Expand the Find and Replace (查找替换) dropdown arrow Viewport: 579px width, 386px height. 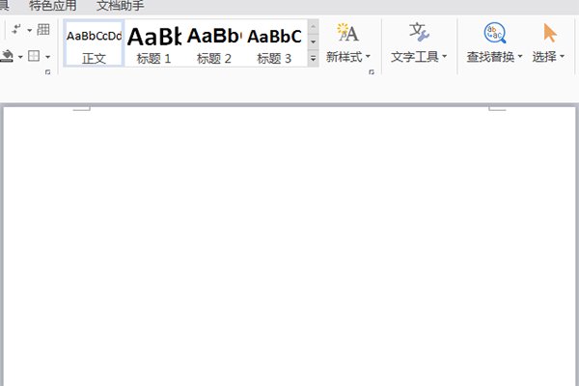pos(520,58)
